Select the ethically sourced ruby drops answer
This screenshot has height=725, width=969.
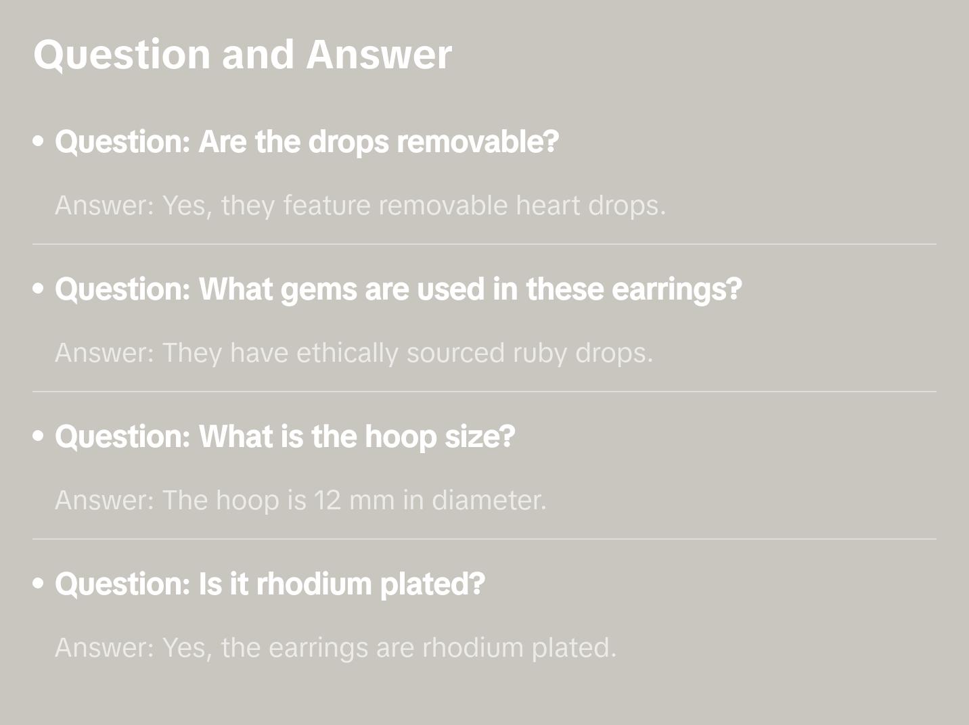click(354, 352)
